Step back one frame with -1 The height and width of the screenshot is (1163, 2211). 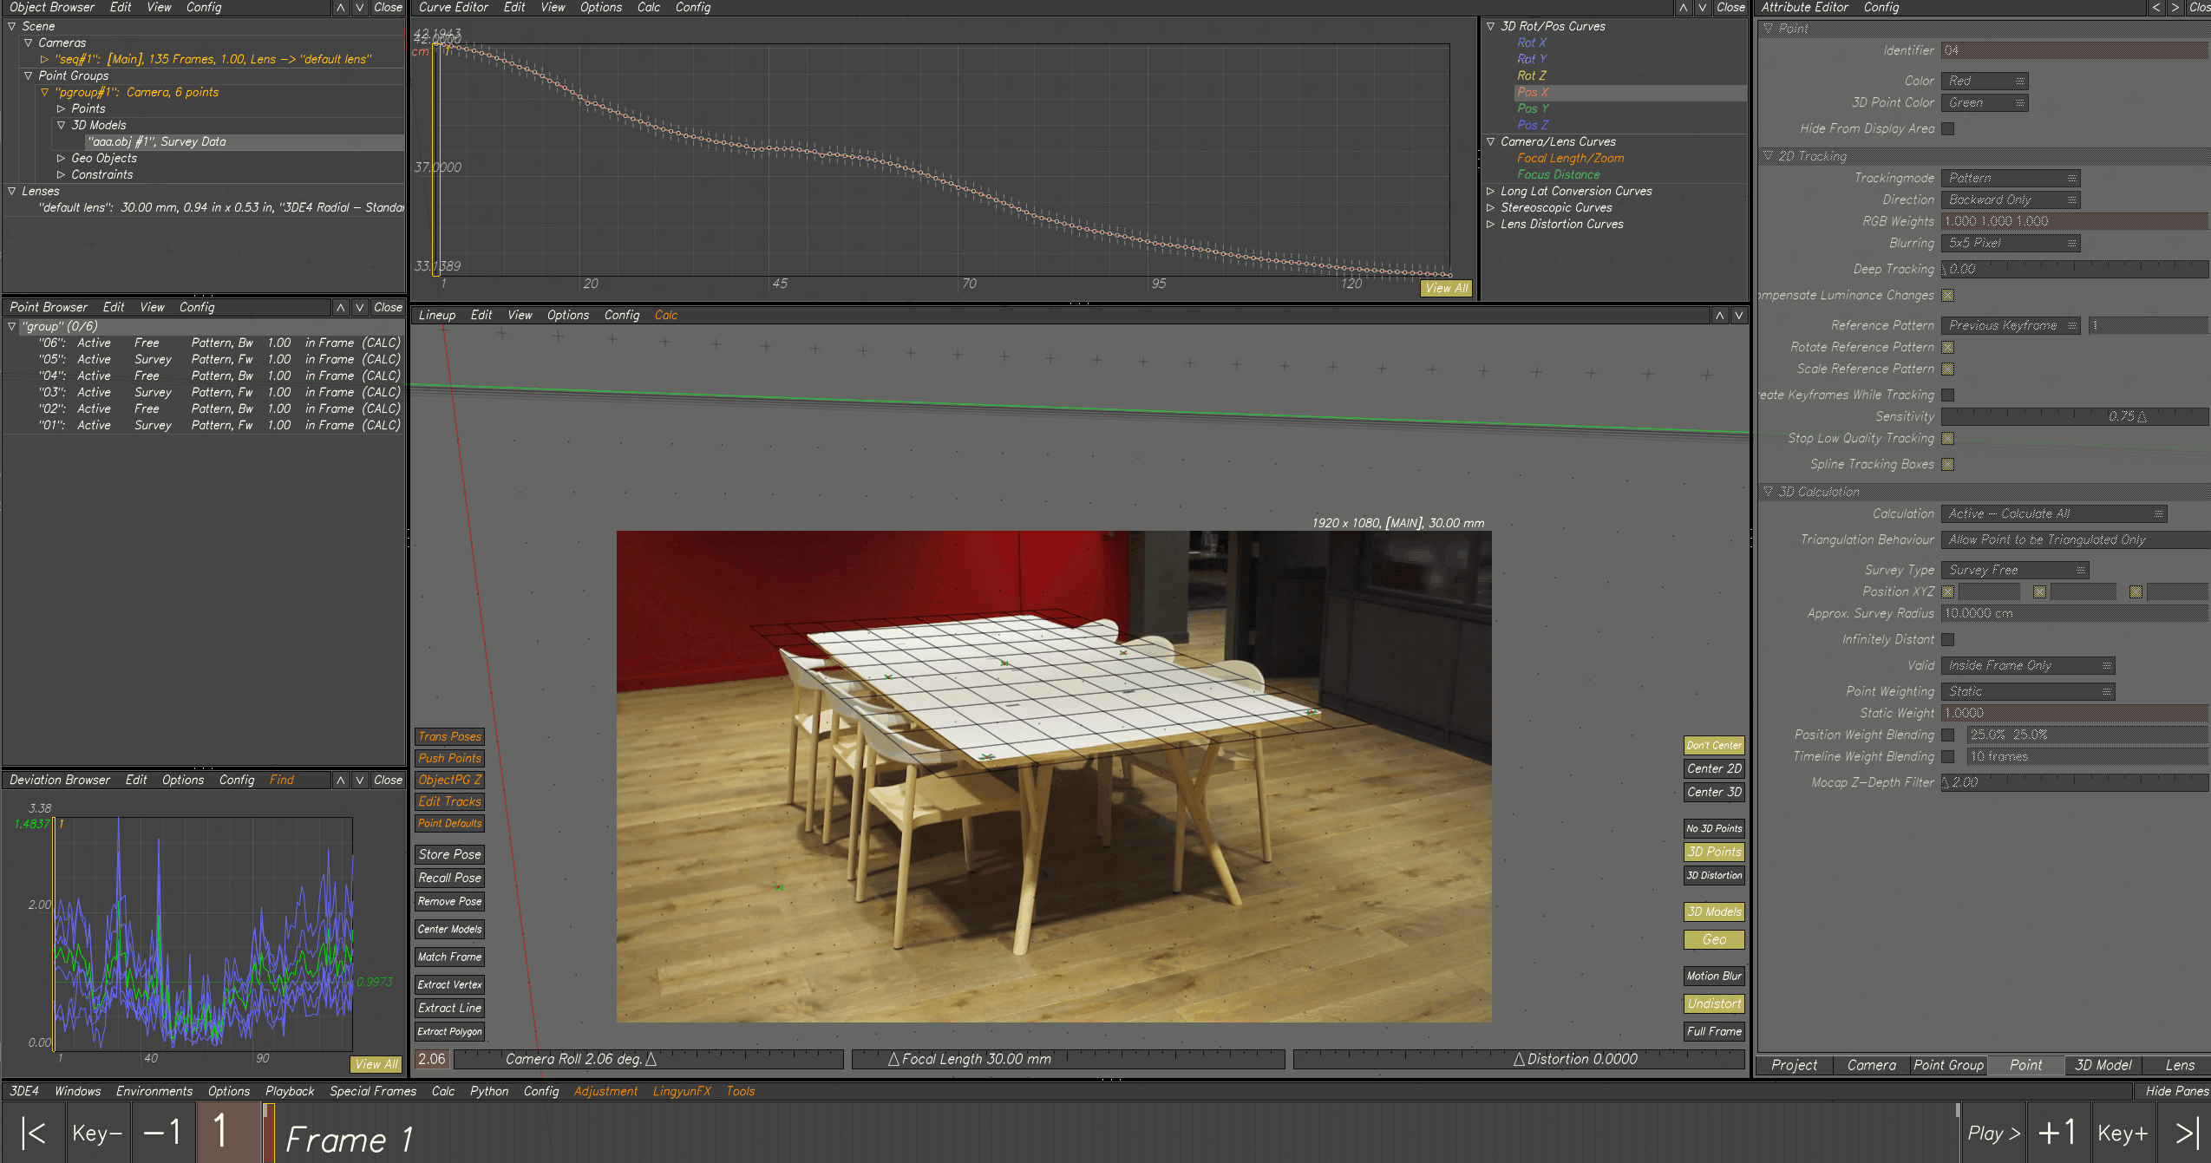(x=163, y=1134)
